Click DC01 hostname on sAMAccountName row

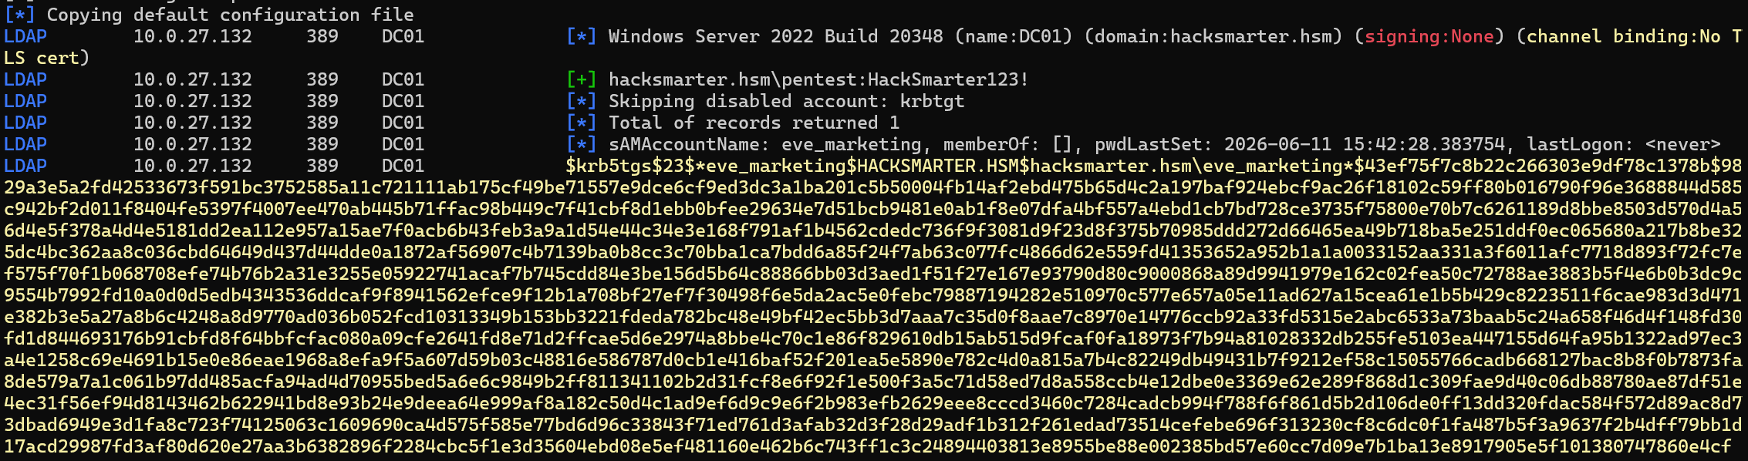403,144
